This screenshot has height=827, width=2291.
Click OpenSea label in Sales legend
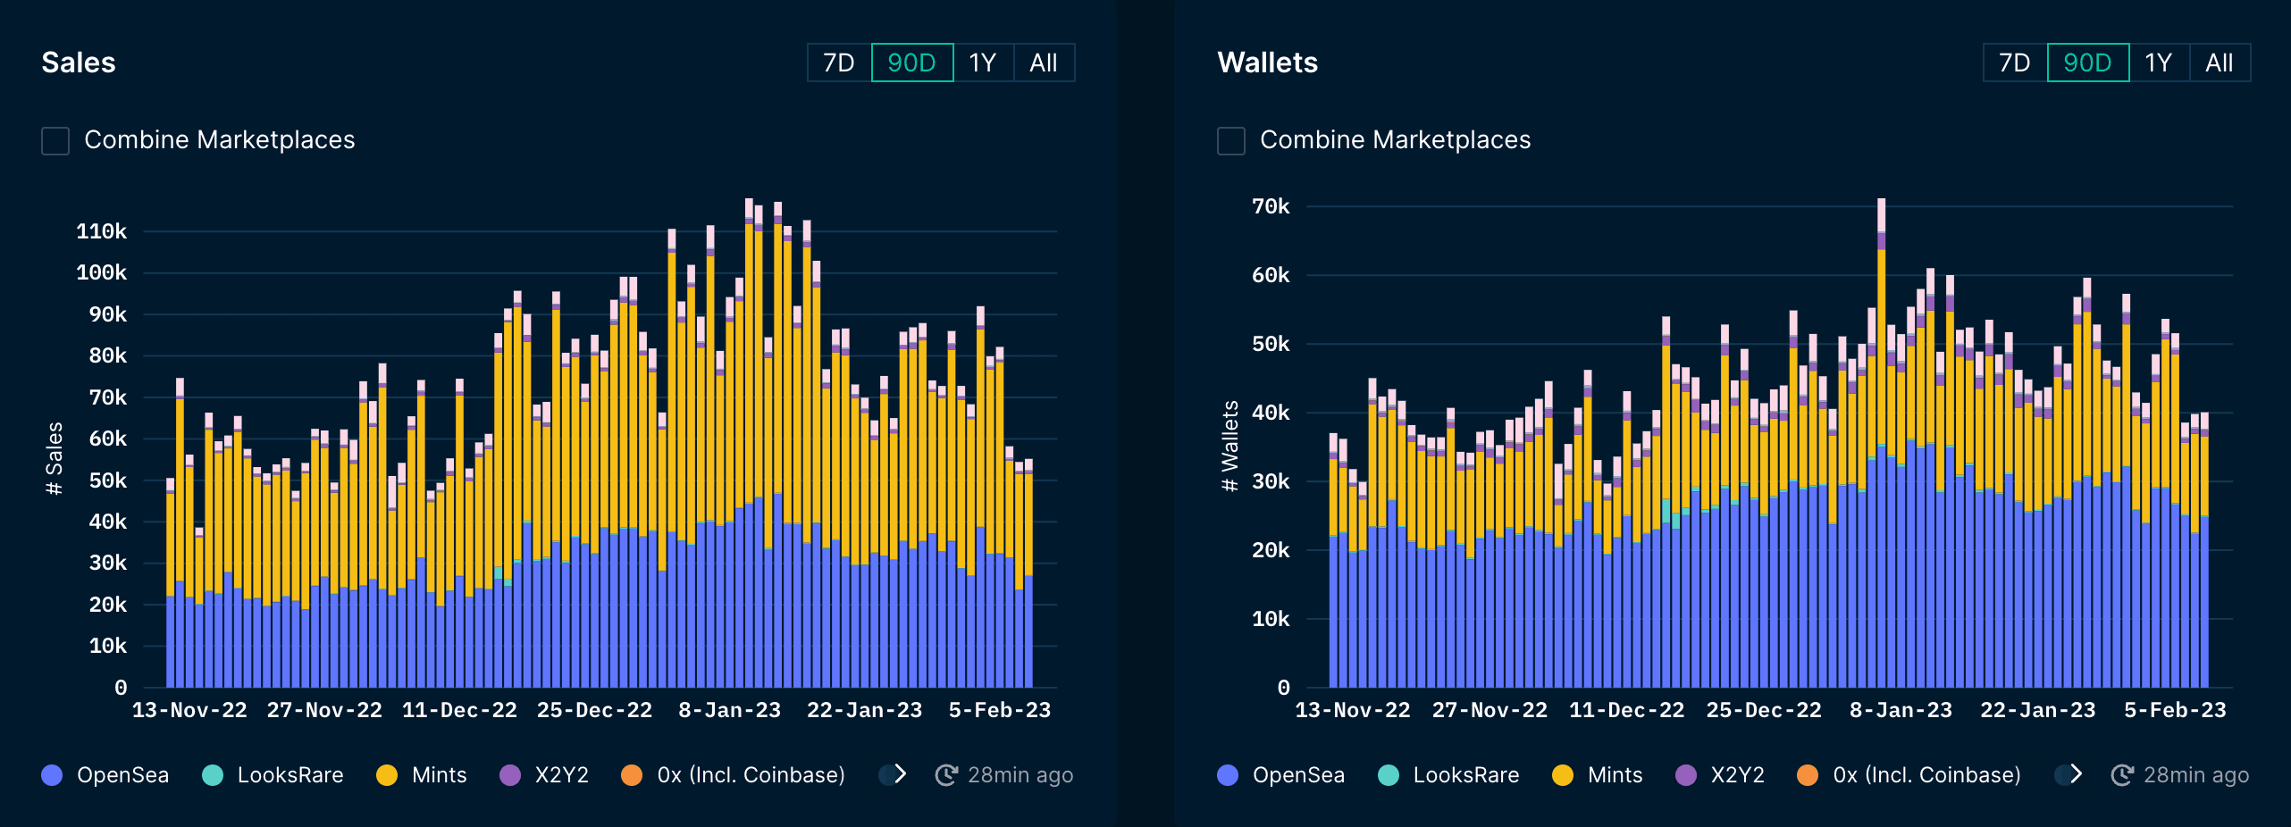tap(122, 775)
